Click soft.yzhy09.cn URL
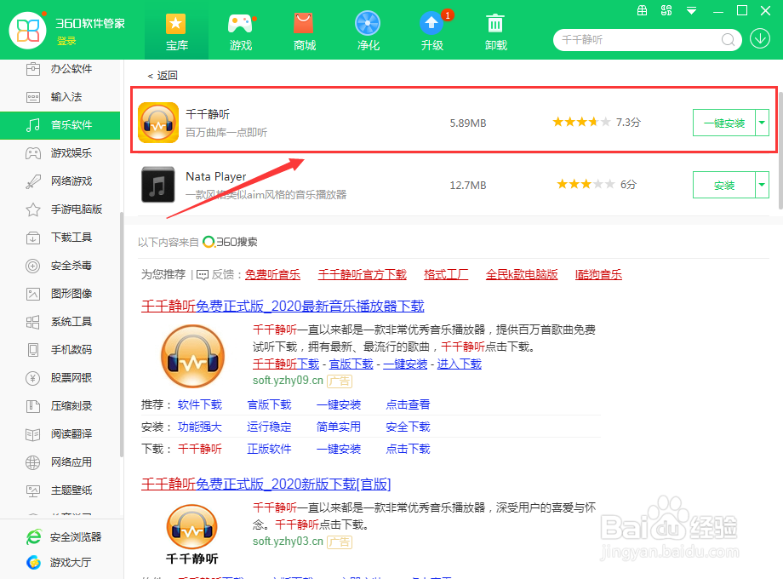The height and width of the screenshot is (579, 783). click(288, 380)
